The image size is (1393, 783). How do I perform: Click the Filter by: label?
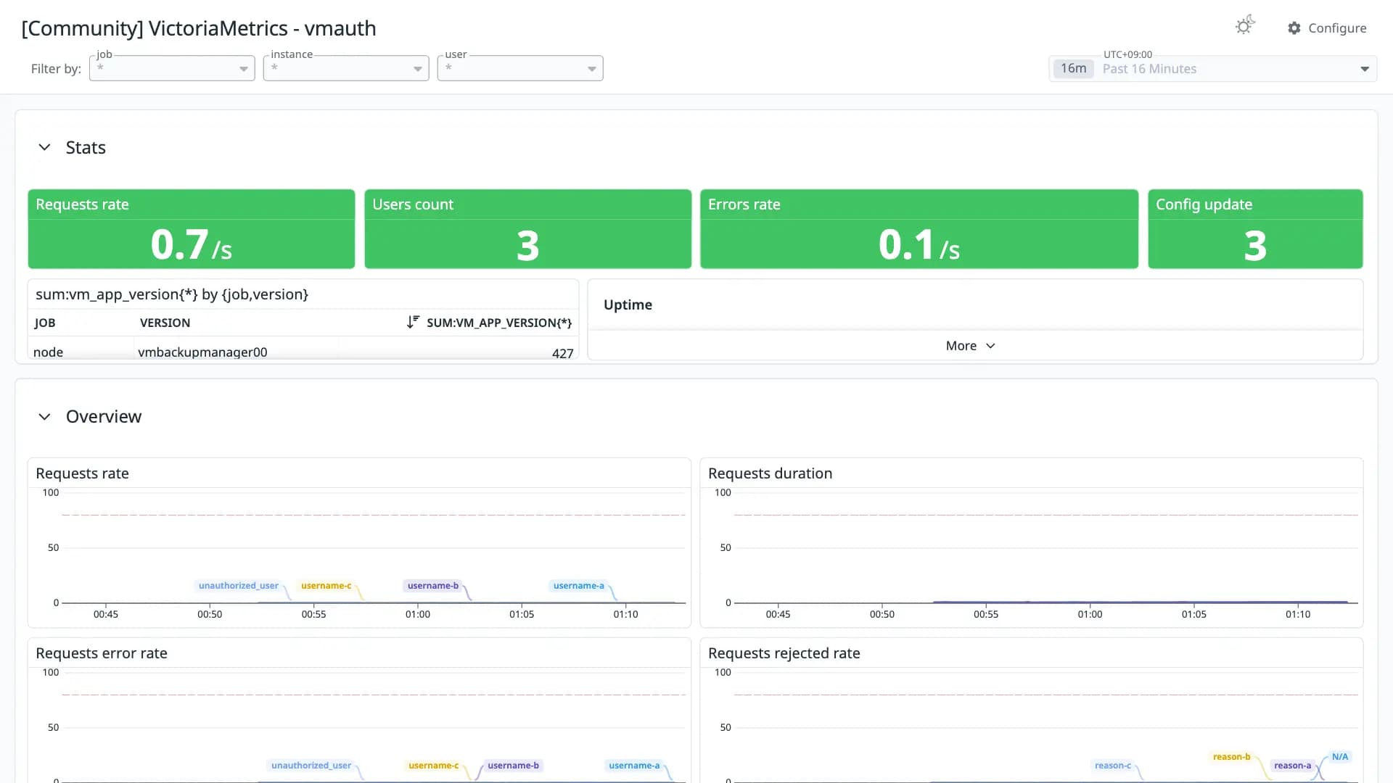click(x=56, y=69)
